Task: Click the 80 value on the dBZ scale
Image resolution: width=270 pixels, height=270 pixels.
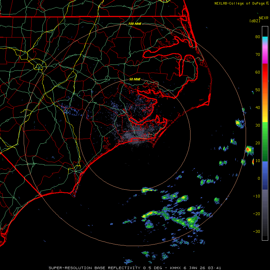Action: click(x=258, y=37)
